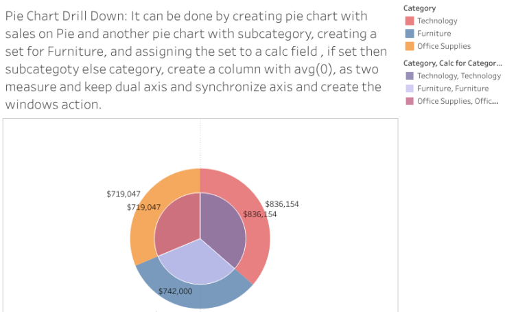The image size is (505, 312).
Task: Click the Furniture, Furniture lavender swatch
Action: tap(408, 89)
